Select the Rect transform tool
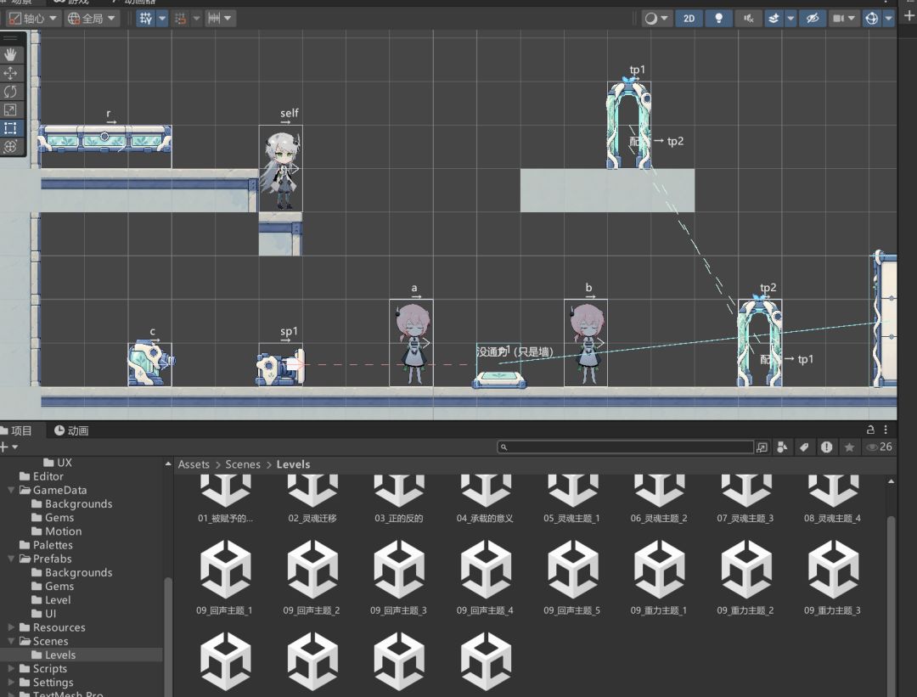The height and width of the screenshot is (697, 917). click(10, 127)
